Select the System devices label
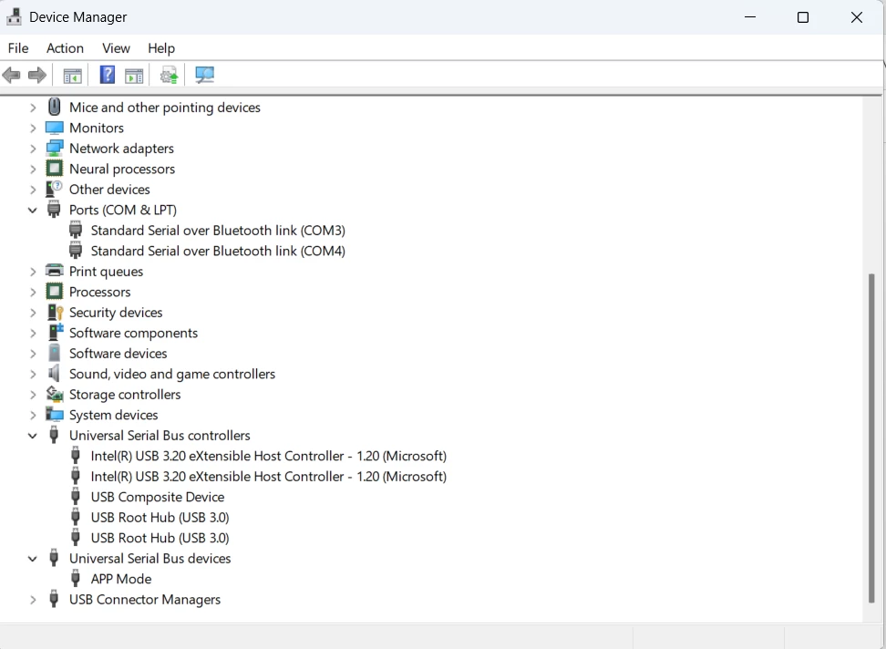 tap(114, 415)
